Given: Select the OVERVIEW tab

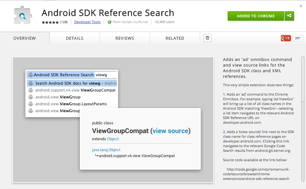Looking at the screenshot, I should [x=24, y=38].
